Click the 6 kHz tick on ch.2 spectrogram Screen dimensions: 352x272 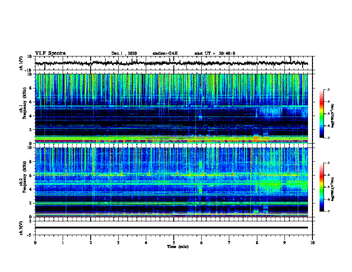(x=31, y=176)
